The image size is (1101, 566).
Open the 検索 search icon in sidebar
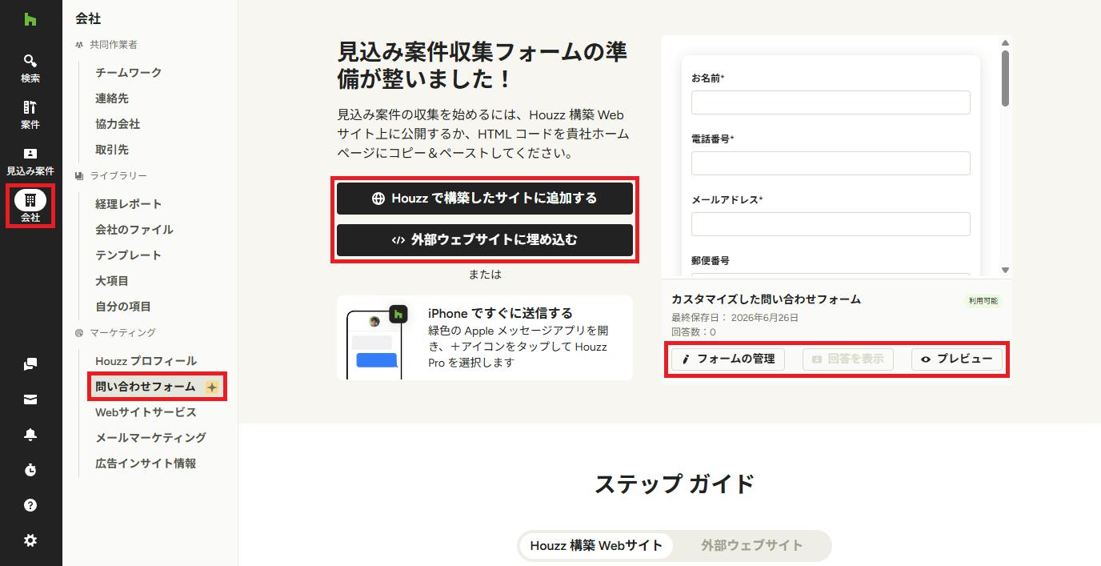(x=30, y=68)
